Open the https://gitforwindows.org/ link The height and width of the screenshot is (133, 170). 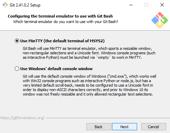pyautogui.click(x=22, y=118)
